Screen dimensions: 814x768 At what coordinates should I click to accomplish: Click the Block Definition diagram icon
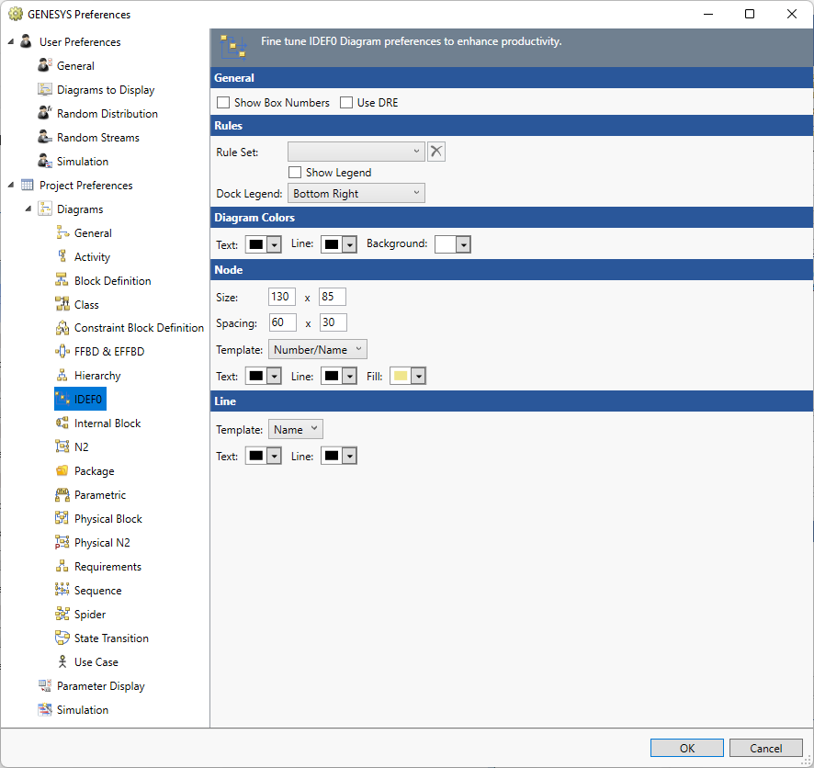pos(62,281)
